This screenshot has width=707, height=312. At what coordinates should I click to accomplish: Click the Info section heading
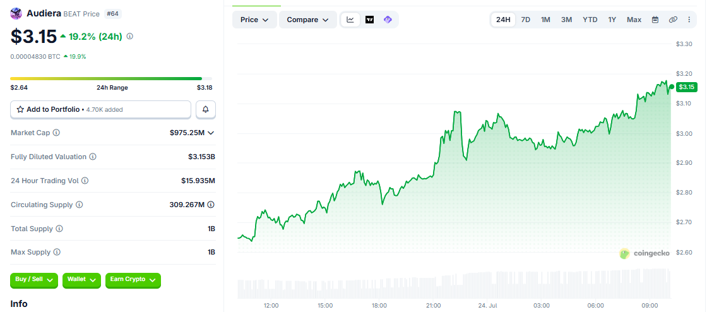coord(19,304)
